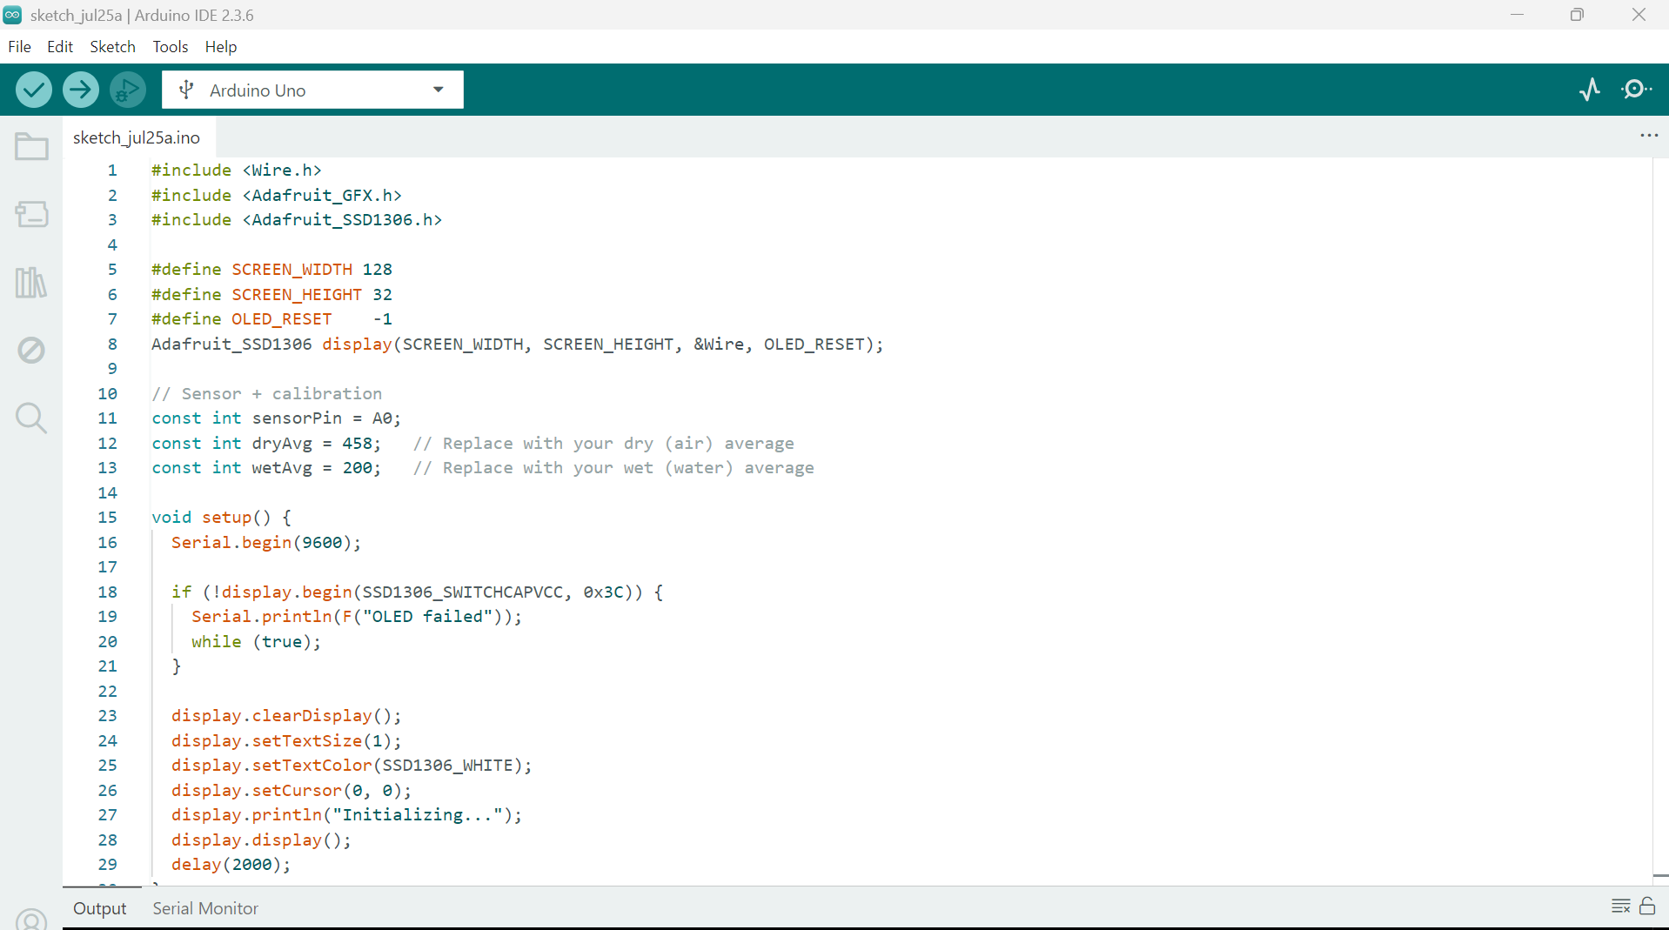Click the 'OLED failed' println line
This screenshot has height=930, width=1669.
click(x=357, y=617)
